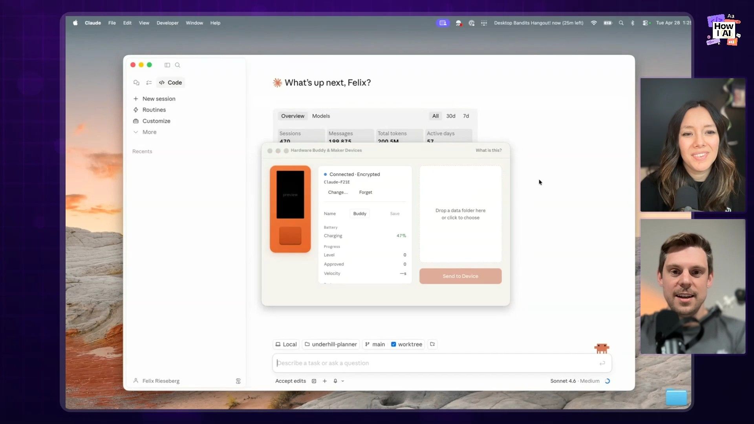Click the Change... device button
Viewport: 754px width, 424px height.
click(338, 192)
